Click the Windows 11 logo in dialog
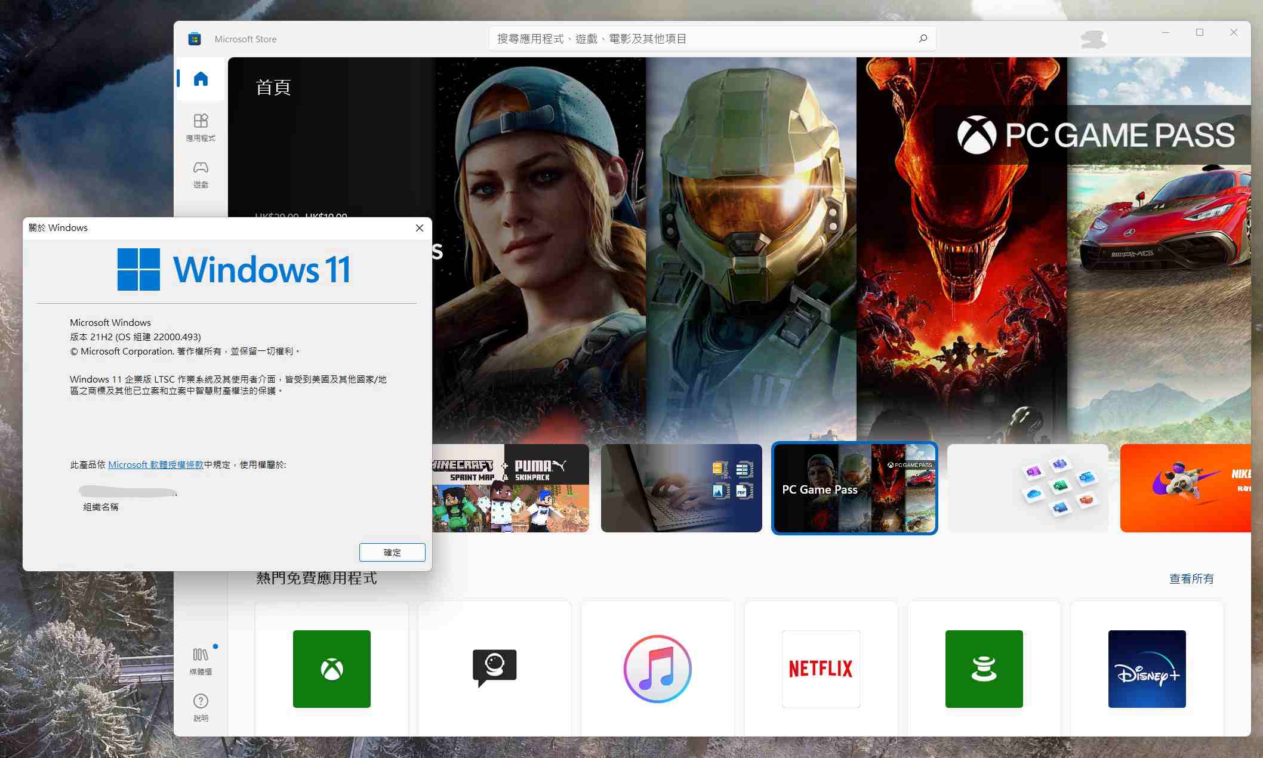This screenshot has height=758, width=1263. [x=234, y=269]
